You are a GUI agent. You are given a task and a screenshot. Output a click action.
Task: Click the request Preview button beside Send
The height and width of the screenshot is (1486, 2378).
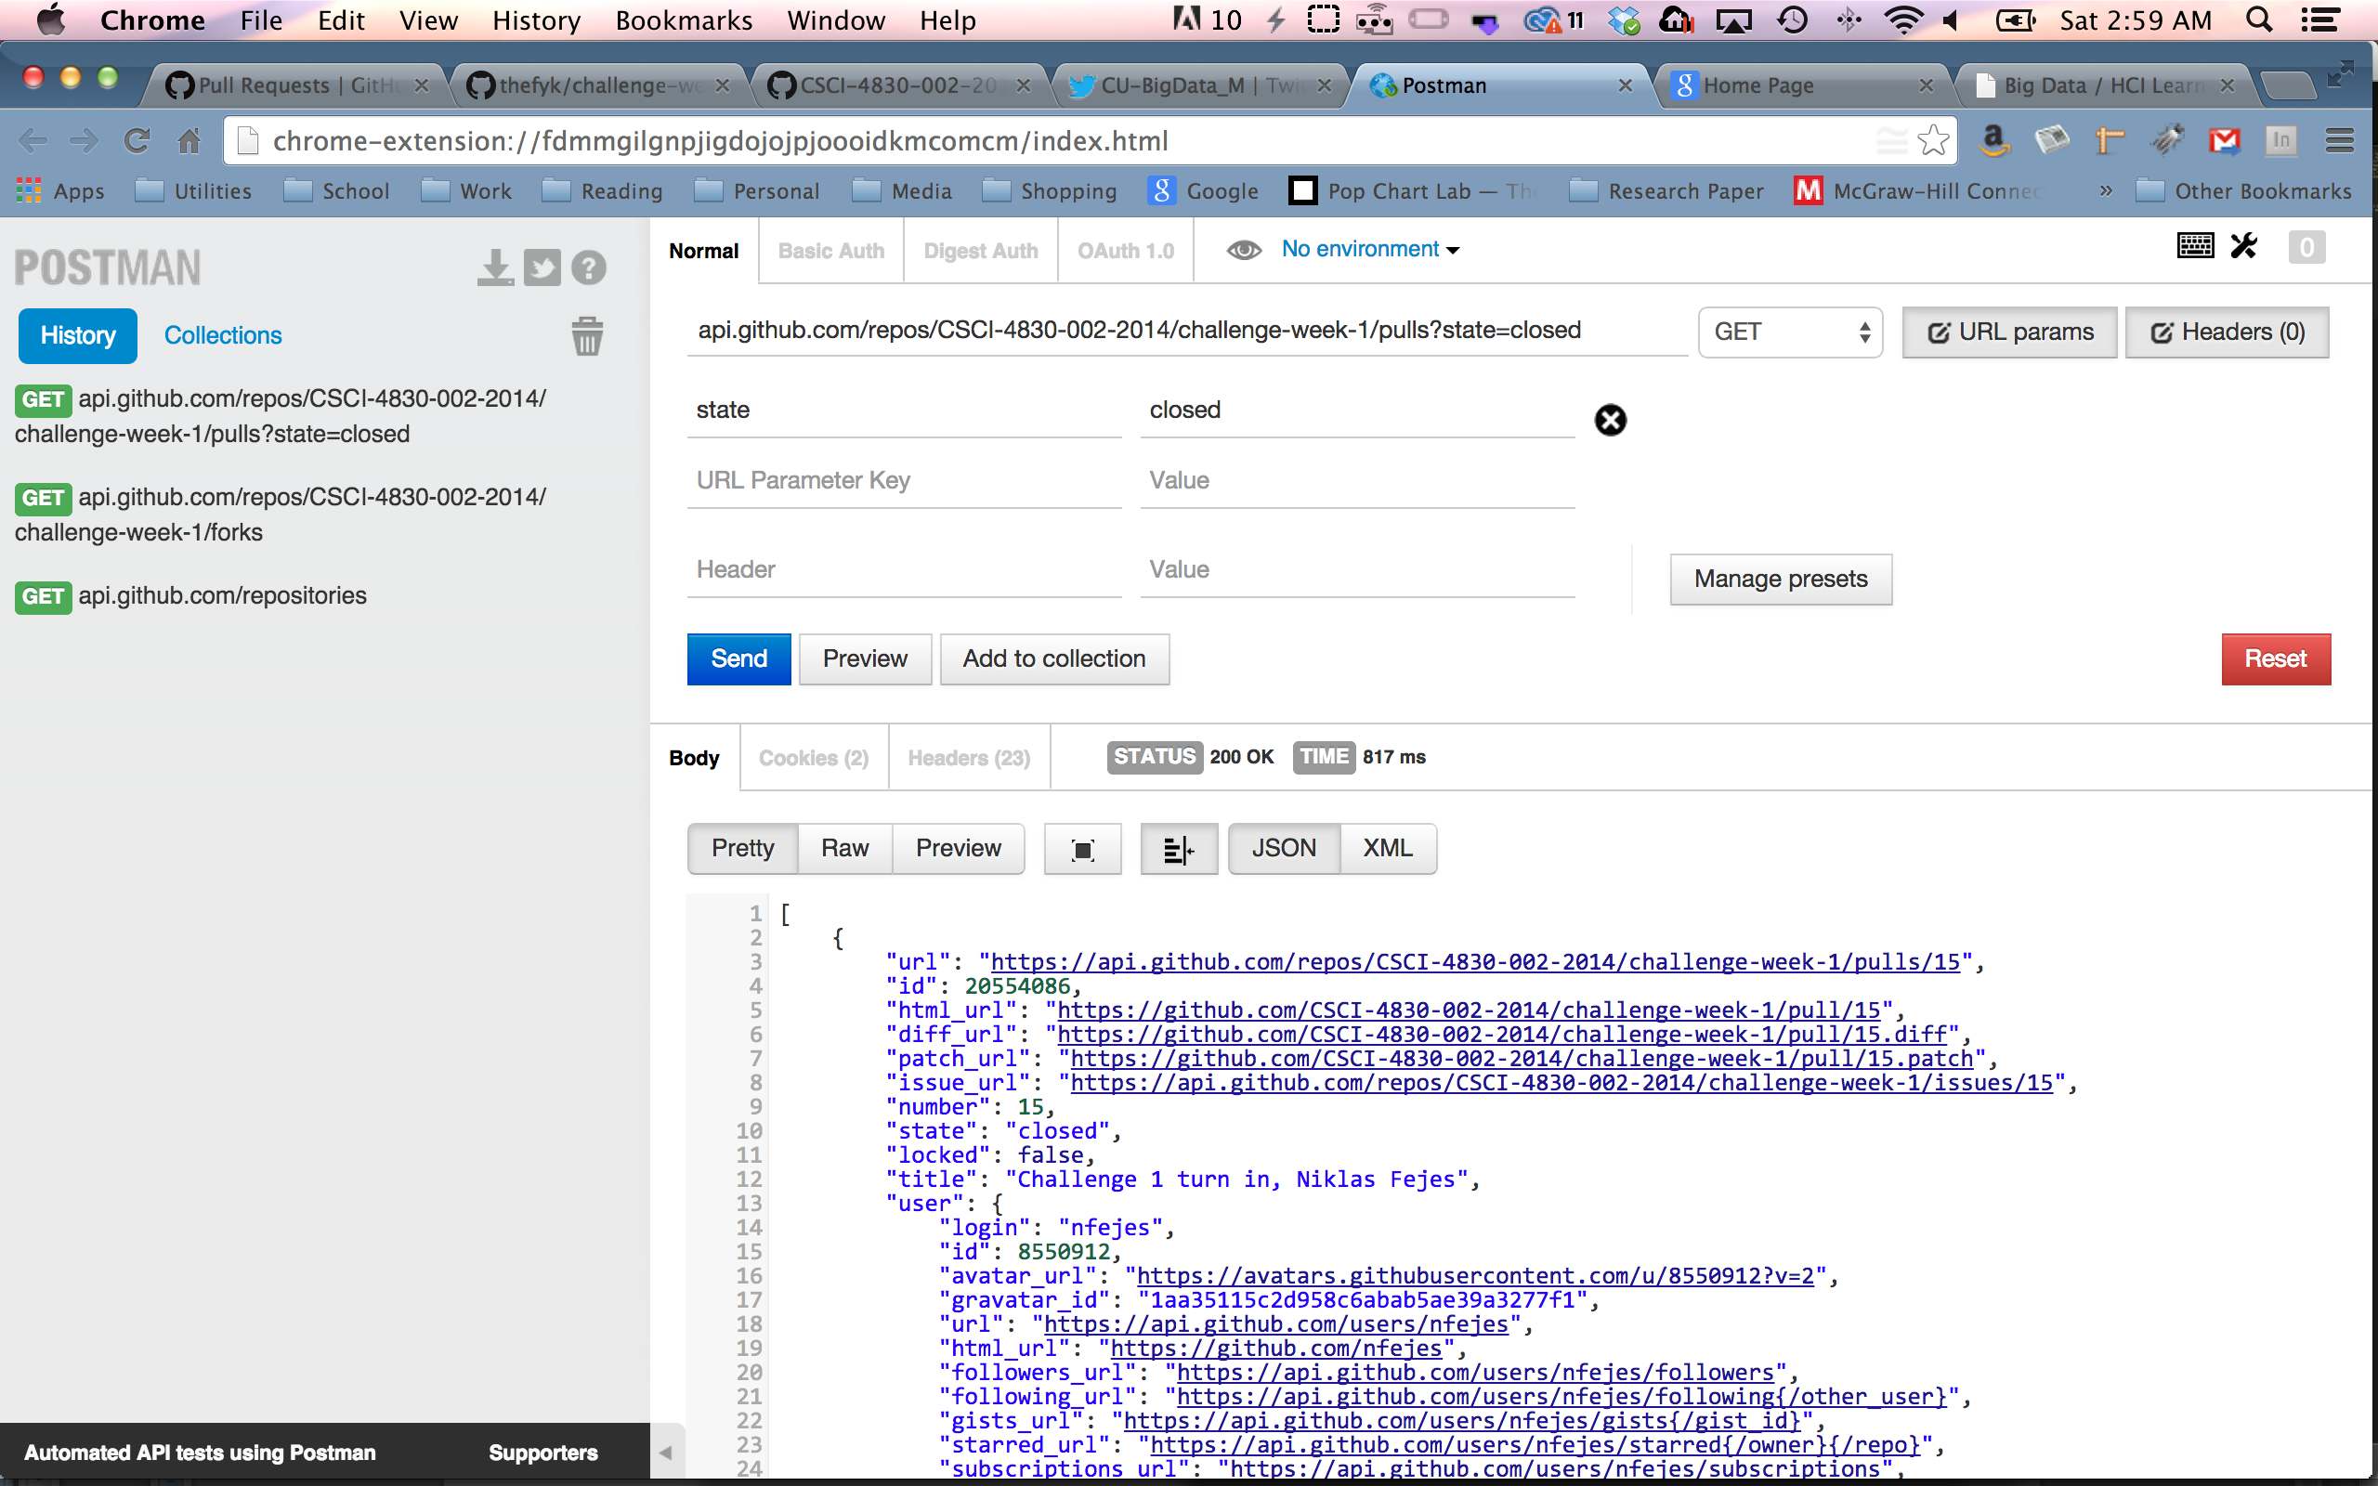point(865,658)
